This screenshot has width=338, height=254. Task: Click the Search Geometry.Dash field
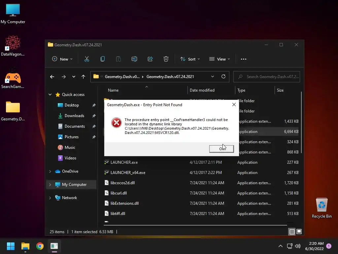pos(267,77)
